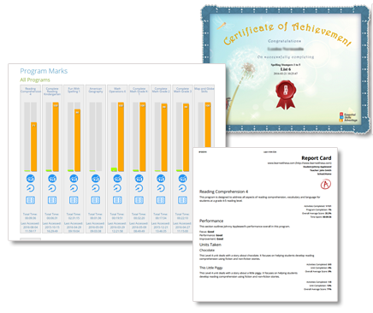This screenshot has height=313, width=373.
Task: Click circular arrow icon under American Geography
Action: [96, 188]
